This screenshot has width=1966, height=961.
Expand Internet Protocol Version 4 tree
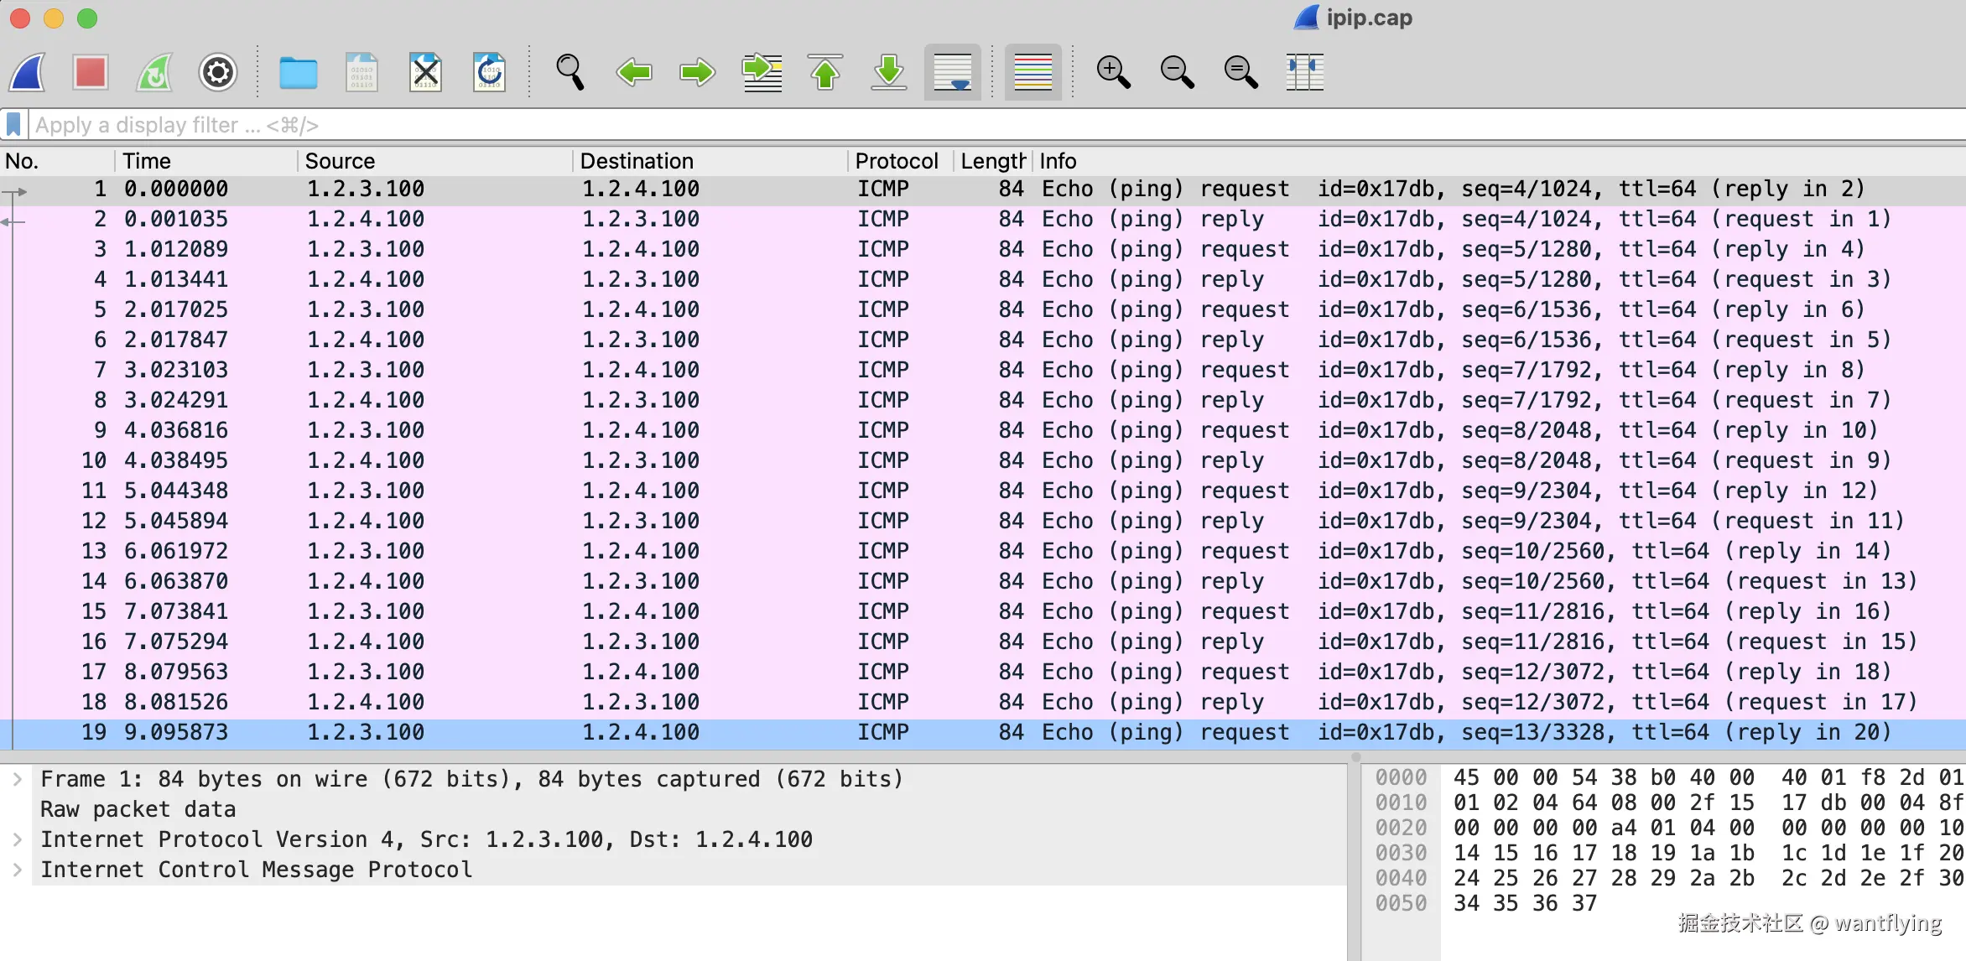pos(18,839)
